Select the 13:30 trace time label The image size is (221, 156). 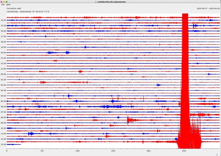[x=3, y=145]
